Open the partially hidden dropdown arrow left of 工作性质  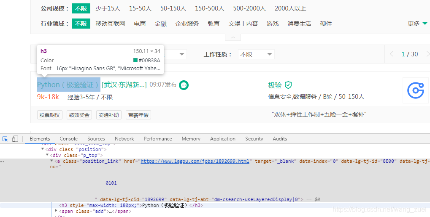point(181,54)
